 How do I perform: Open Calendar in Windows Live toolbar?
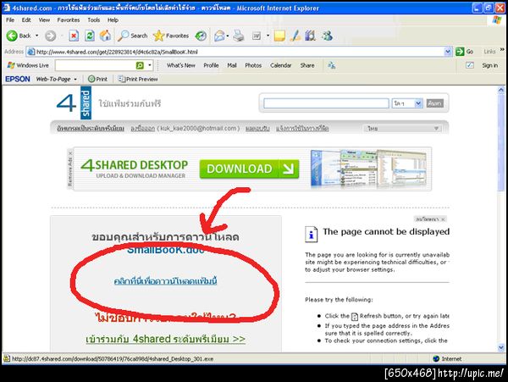point(280,65)
